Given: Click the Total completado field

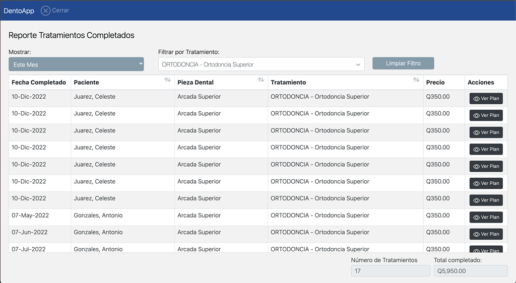Looking at the screenshot, I should coord(471,271).
